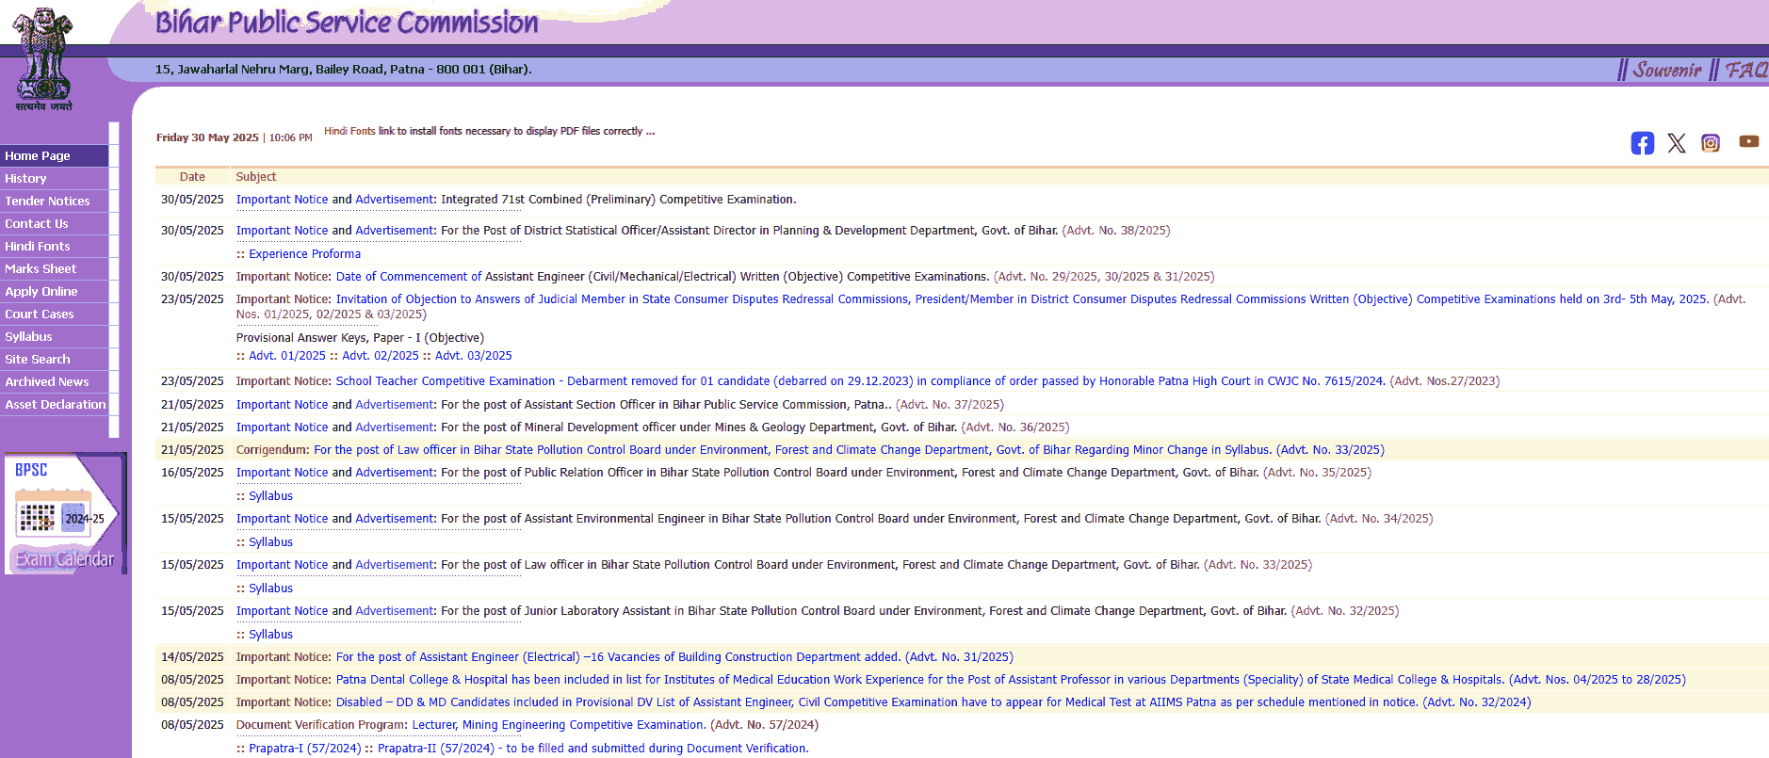Screen dimensions: 1769x758
Task: Open Syllabus link under Assistant Environmental Engineer
Action: point(270,542)
